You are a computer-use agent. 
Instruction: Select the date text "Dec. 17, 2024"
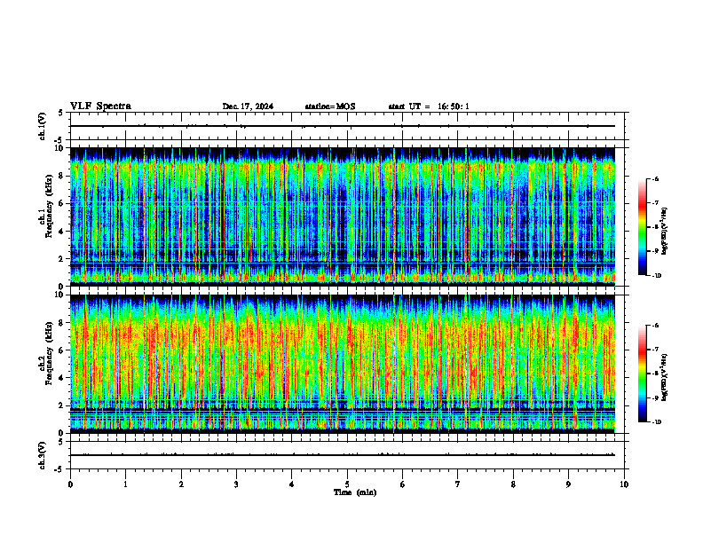click(x=248, y=106)
